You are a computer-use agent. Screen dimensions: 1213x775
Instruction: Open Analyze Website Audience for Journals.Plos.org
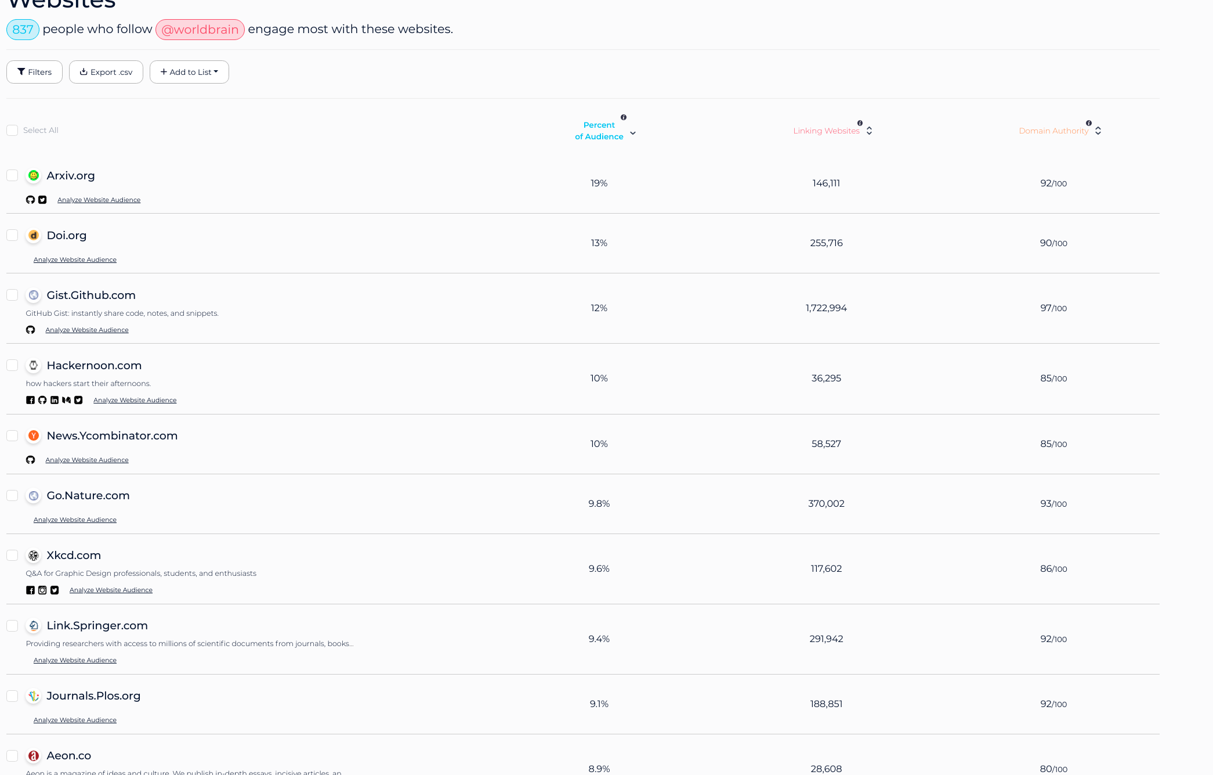point(75,720)
